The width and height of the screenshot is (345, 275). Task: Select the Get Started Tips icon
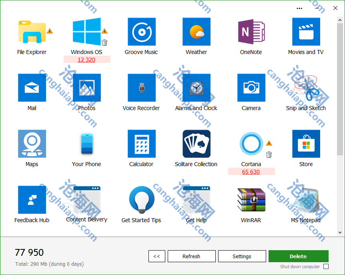(x=141, y=200)
